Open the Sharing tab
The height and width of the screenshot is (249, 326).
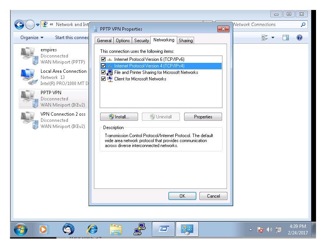186,41
